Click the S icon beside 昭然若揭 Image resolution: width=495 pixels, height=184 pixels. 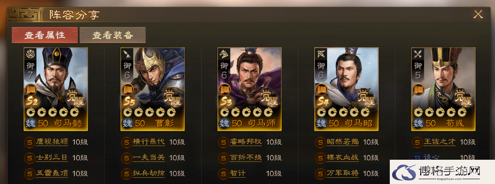coord(320,142)
